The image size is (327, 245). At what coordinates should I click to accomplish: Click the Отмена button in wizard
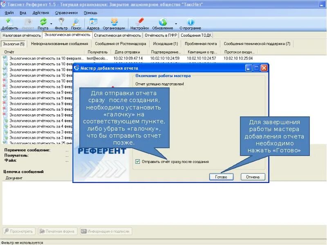(x=253, y=177)
